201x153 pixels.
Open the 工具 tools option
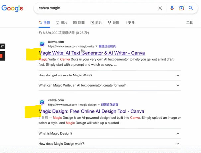pyautogui.click(x=189, y=23)
